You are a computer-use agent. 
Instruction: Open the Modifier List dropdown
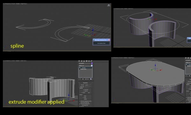pyautogui.click(x=85, y=65)
